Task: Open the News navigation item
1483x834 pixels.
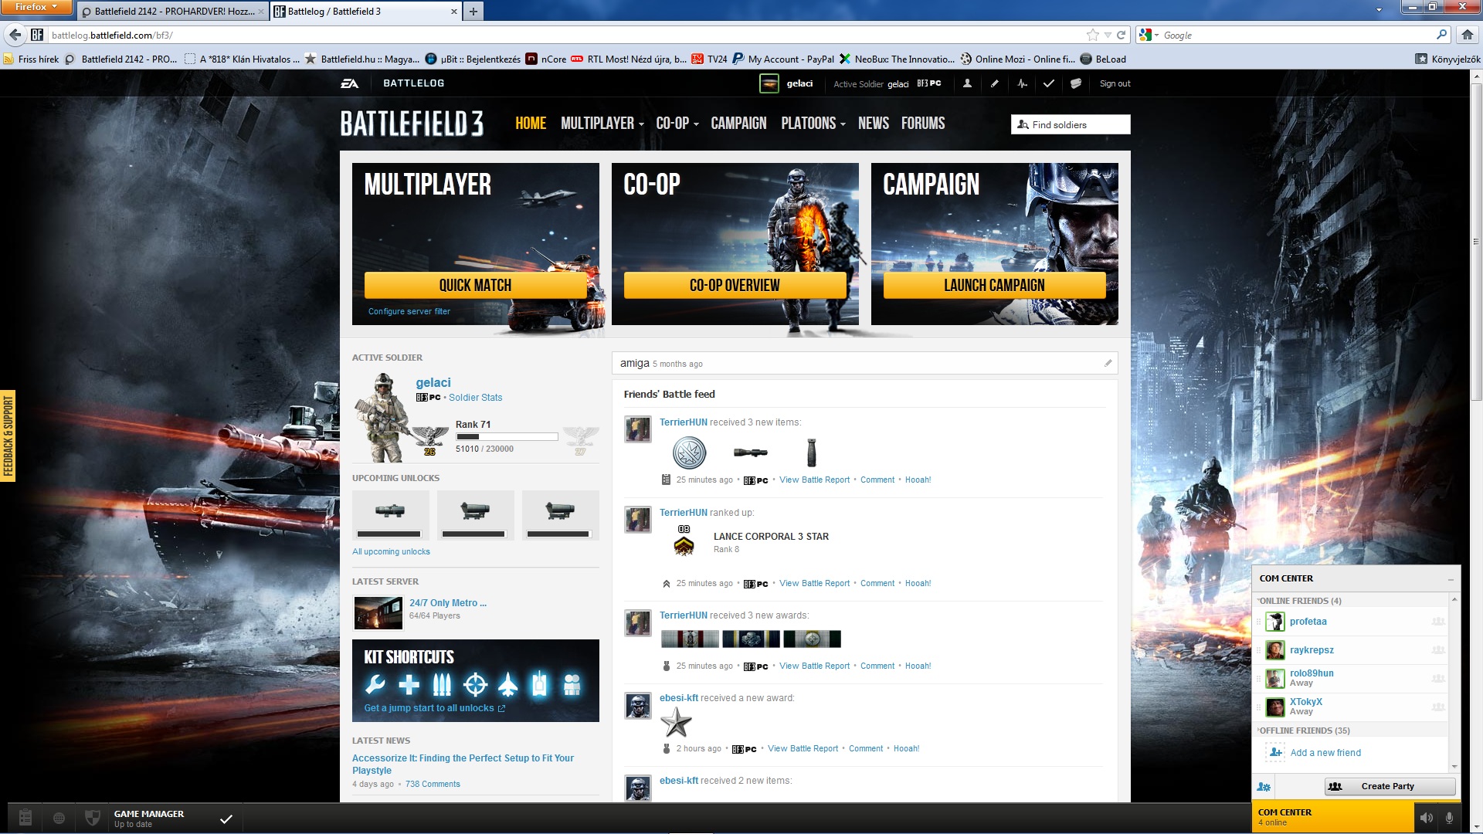Action: coord(873,124)
